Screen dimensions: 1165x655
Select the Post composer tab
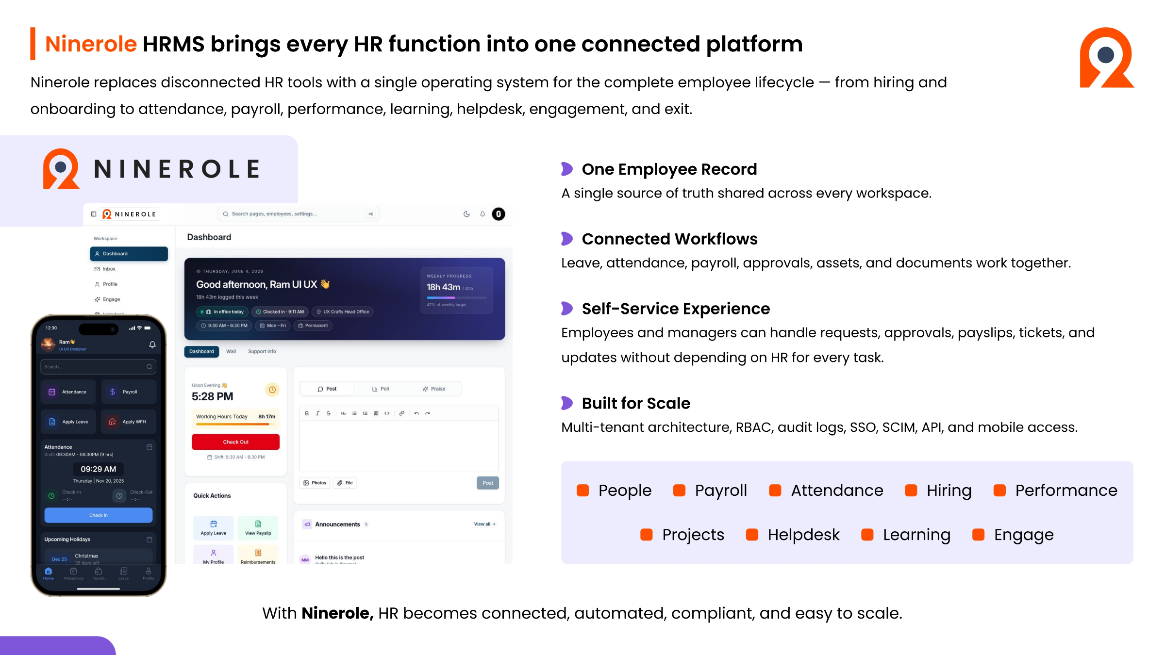[x=327, y=389]
